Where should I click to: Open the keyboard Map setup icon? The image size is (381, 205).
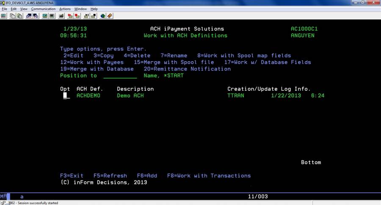(61, 16)
